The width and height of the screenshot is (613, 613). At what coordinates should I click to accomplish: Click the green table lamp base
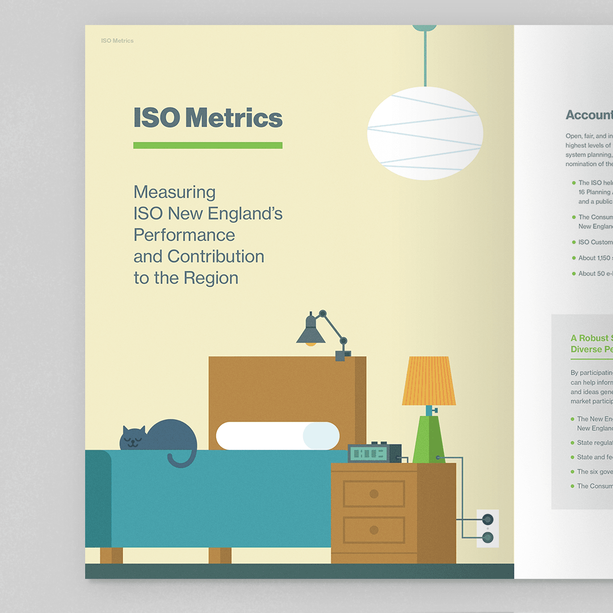(429, 439)
